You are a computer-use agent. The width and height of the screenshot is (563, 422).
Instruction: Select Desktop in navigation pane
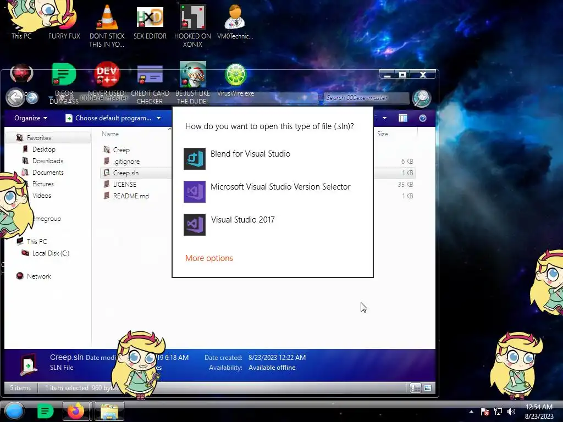[44, 149]
